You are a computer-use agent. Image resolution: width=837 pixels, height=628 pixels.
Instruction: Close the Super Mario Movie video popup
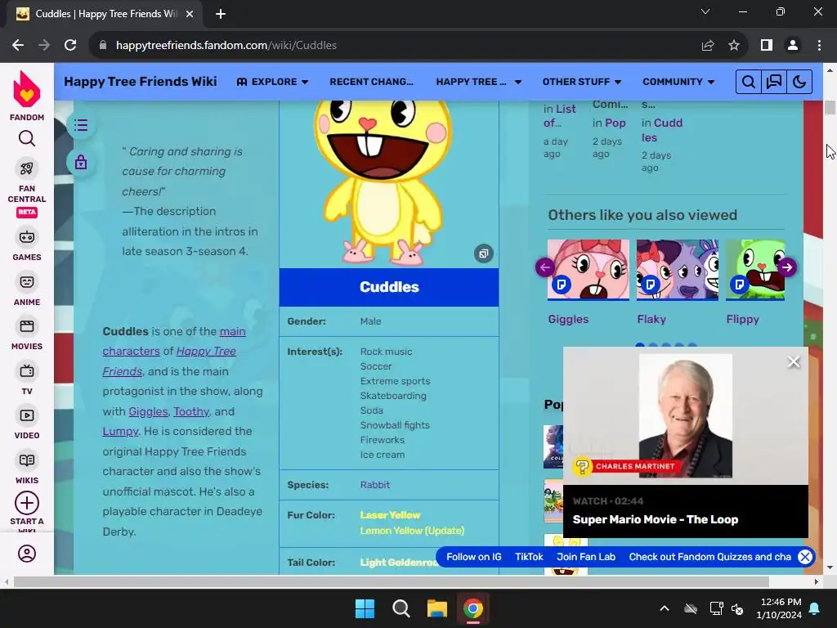794,362
